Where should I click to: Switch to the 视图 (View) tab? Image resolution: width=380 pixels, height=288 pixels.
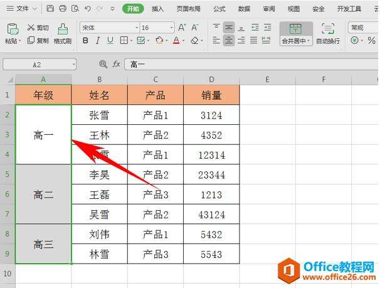pos(293,9)
